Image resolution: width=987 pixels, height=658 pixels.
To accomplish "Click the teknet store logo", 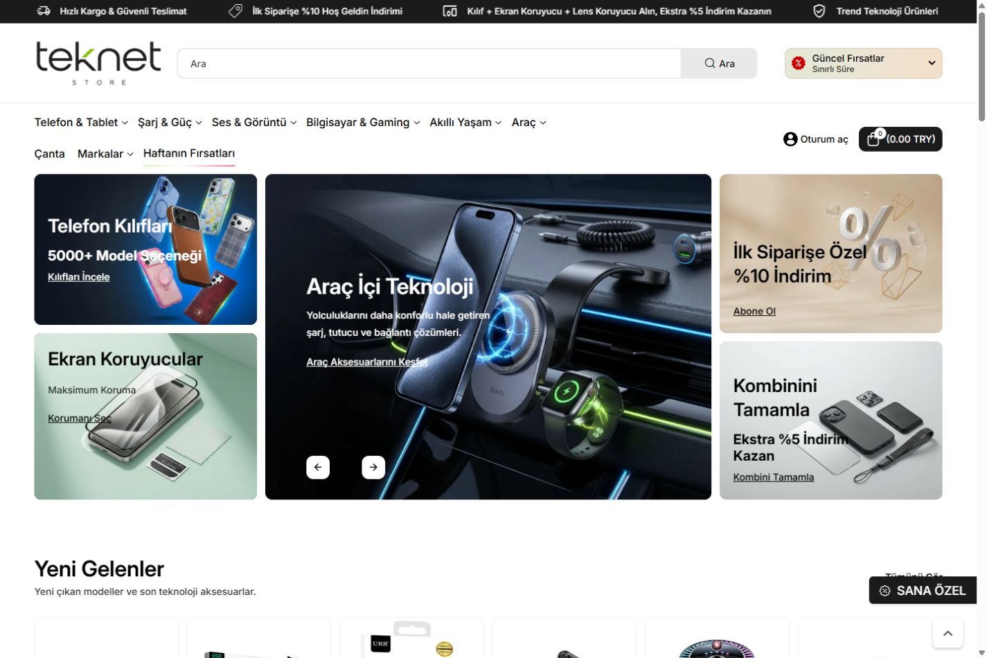I will [98, 64].
